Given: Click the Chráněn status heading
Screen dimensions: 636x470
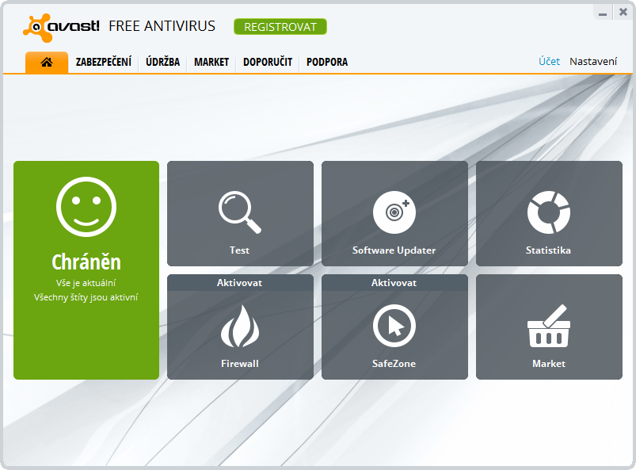Looking at the screenshot, I should pos(86,262).
